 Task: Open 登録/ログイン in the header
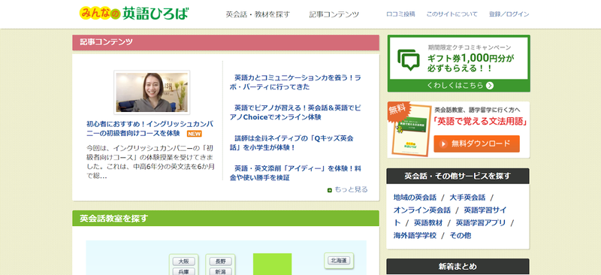pos(509,14)
